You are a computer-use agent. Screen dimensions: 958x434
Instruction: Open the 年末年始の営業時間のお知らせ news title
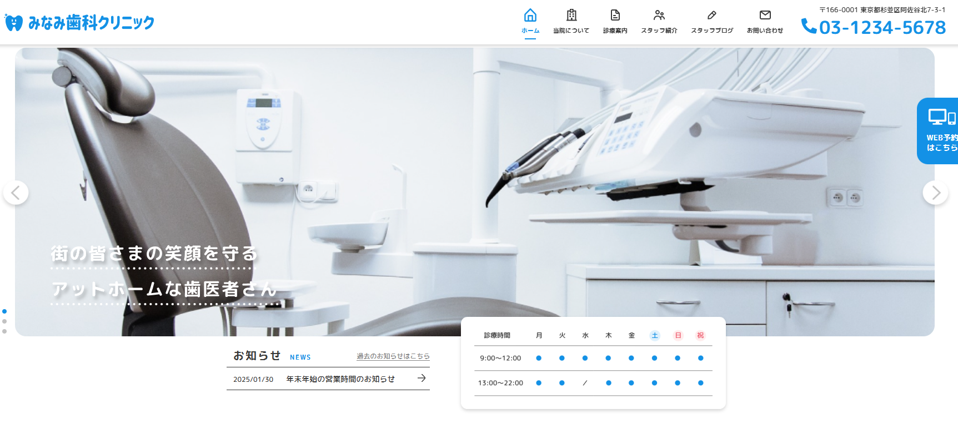[340, 379]
